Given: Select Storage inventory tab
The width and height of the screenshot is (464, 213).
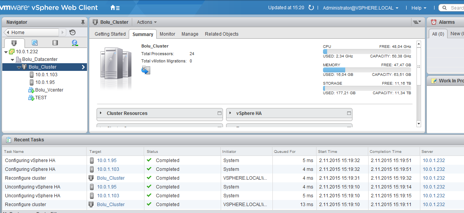Looking at the screenshot, I should (55, 43).
